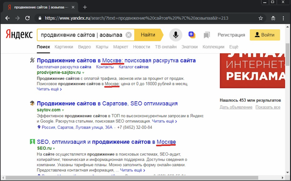
Task: Open the prodvijenie-saijtov.ru green URL
Action: click(59, 73)
